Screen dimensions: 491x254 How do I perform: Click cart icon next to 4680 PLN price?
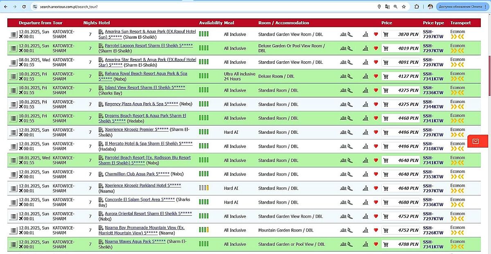pyautogui.click(x=385, y=202)
